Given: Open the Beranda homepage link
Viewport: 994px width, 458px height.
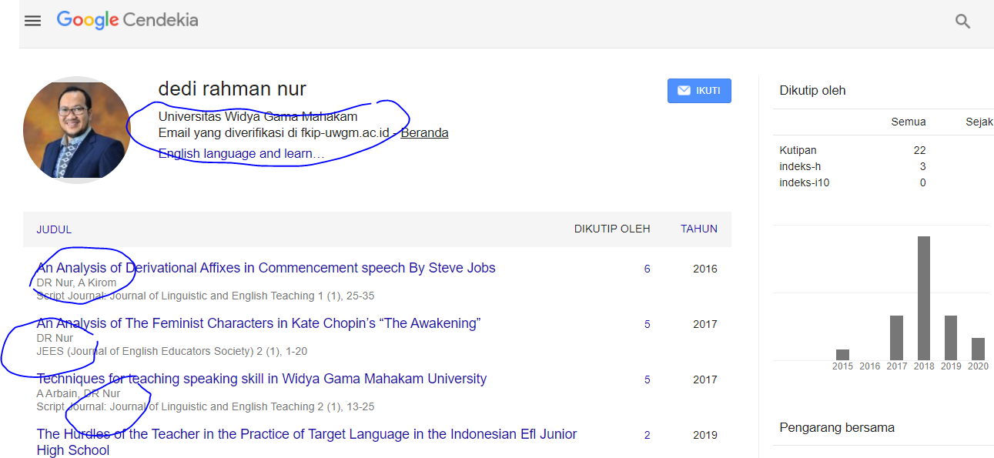Looking at the screenshot, I should click(424, 133).
